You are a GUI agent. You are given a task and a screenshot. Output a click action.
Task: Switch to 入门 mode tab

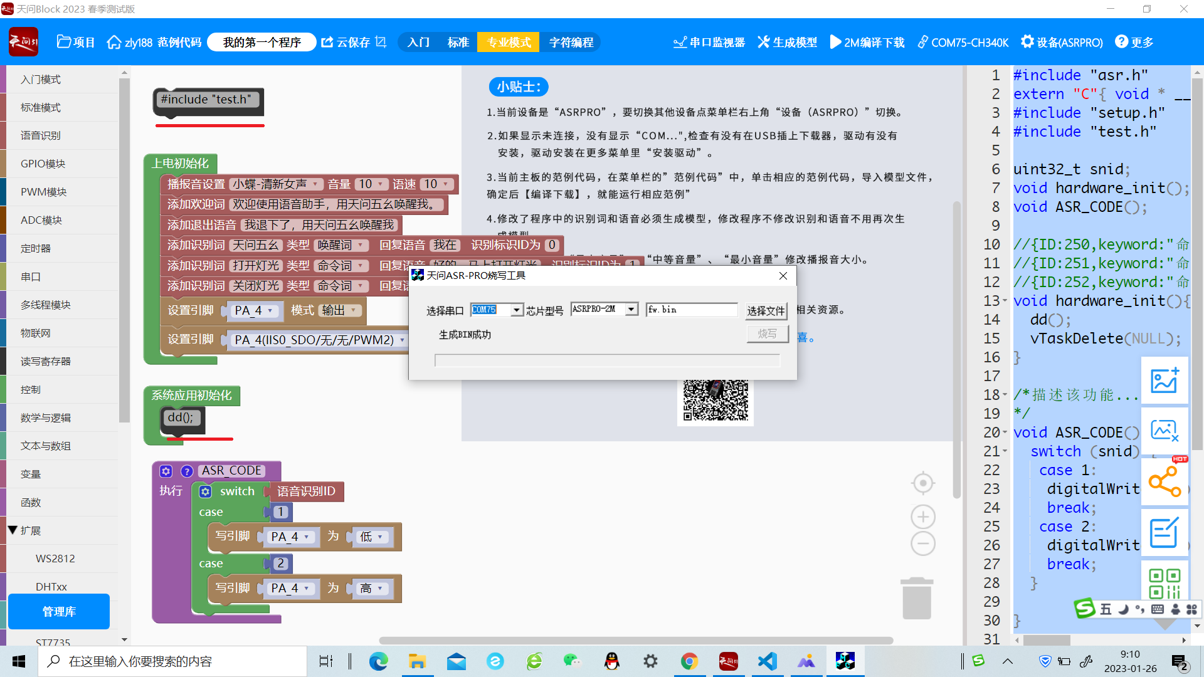point(418,42)
